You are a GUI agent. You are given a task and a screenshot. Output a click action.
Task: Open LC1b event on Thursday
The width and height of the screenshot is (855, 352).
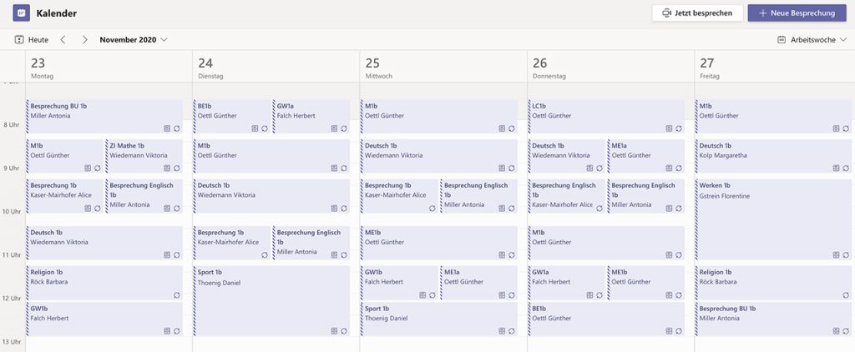(x=606, y=117)
